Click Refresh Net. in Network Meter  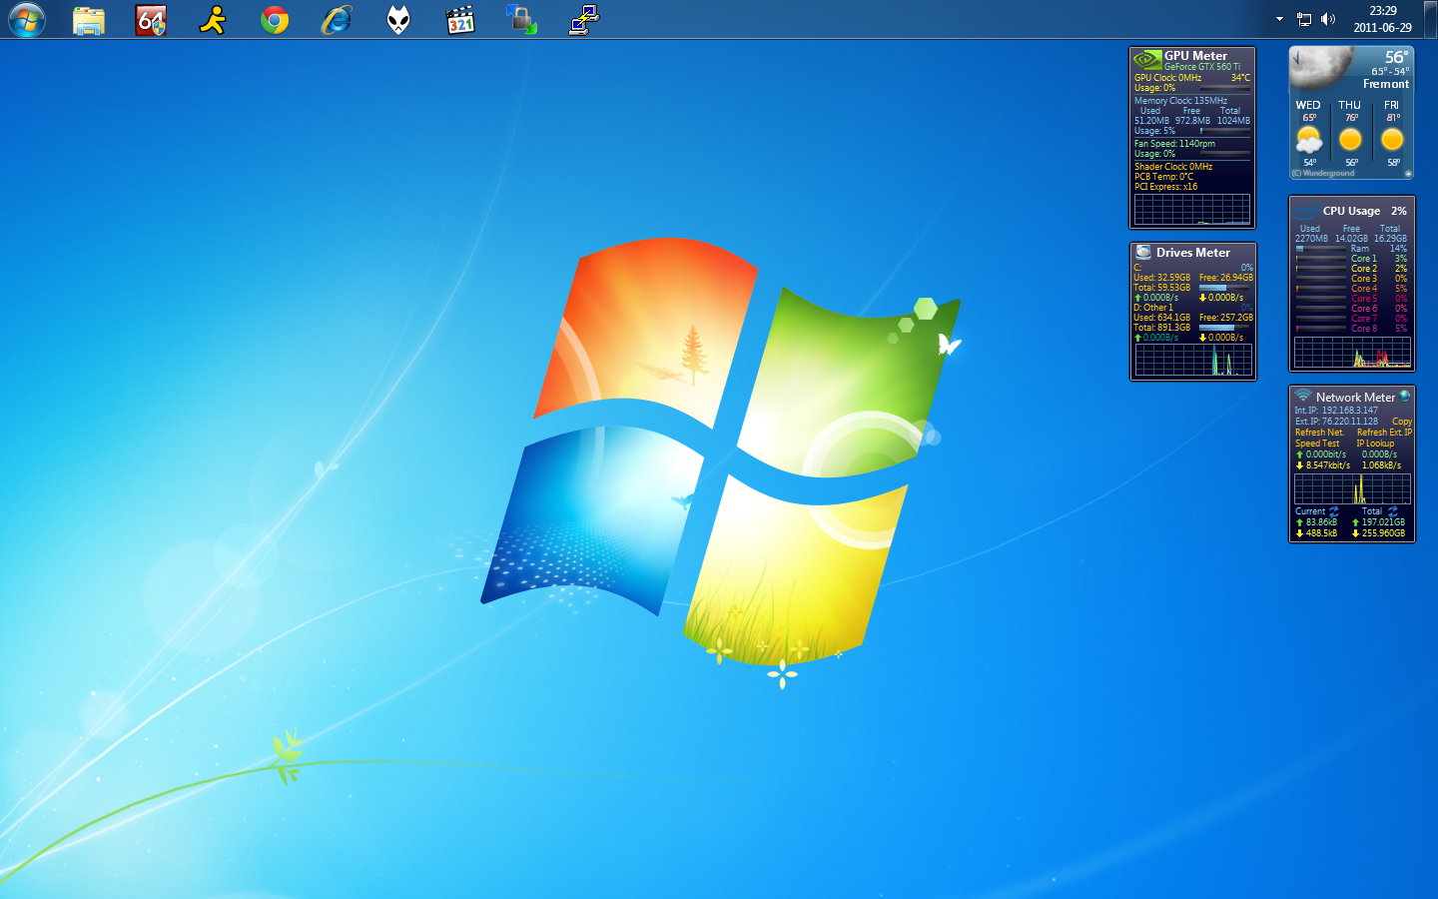click(x=1319, y=433)
